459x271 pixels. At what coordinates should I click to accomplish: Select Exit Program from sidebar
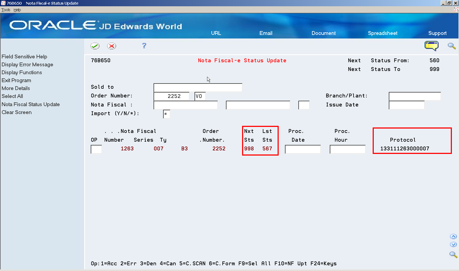pyautogui.click(x=16, y=80)
